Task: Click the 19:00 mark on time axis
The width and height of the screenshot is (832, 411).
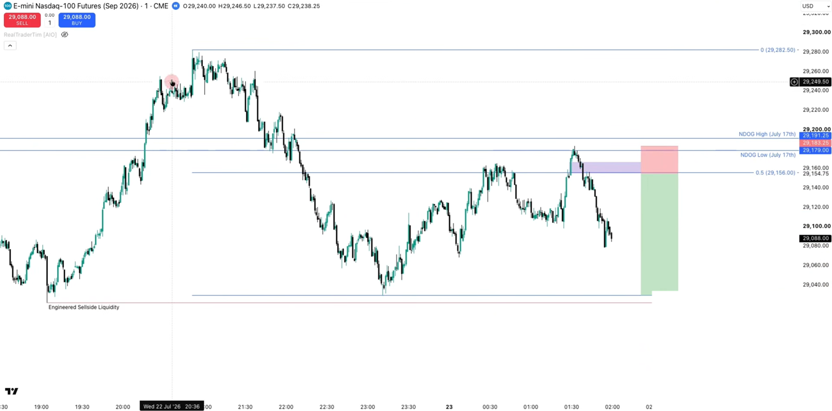Action: [41, 407]
